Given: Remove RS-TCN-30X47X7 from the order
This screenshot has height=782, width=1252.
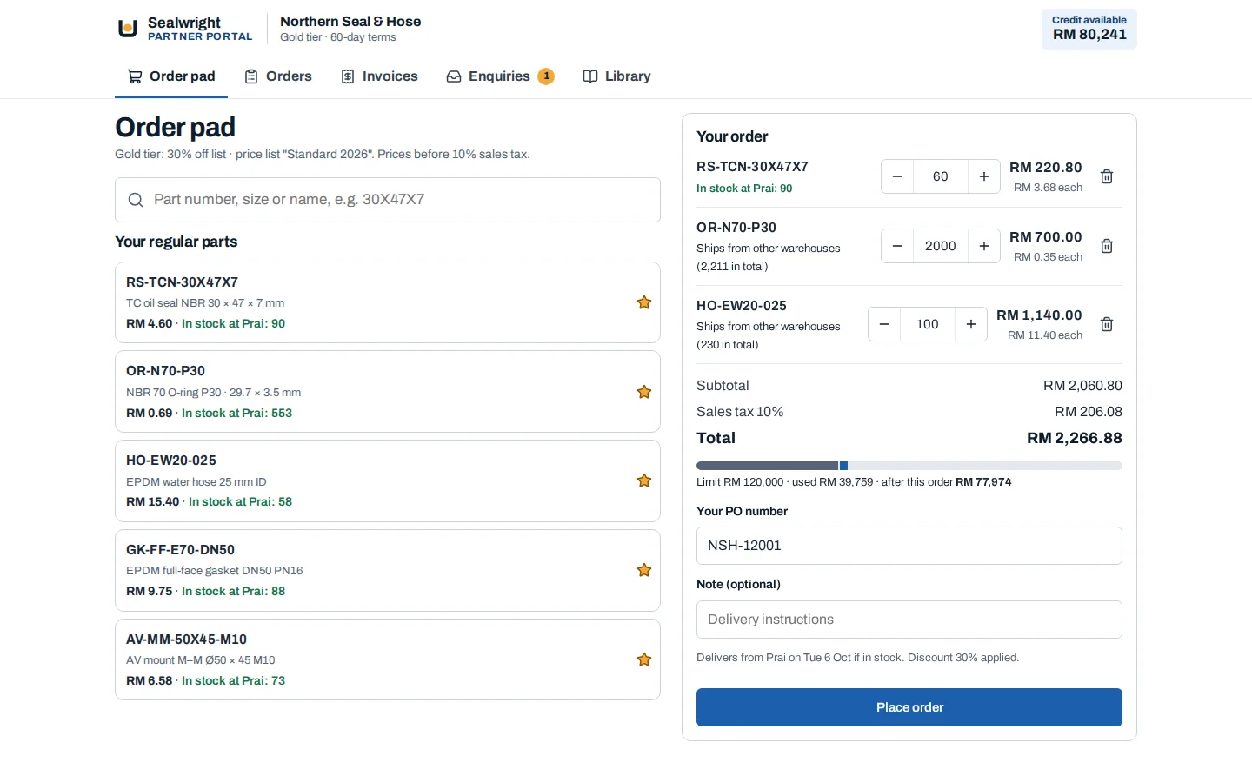Looking at the screenshot, I should (x=1107, y=176).
